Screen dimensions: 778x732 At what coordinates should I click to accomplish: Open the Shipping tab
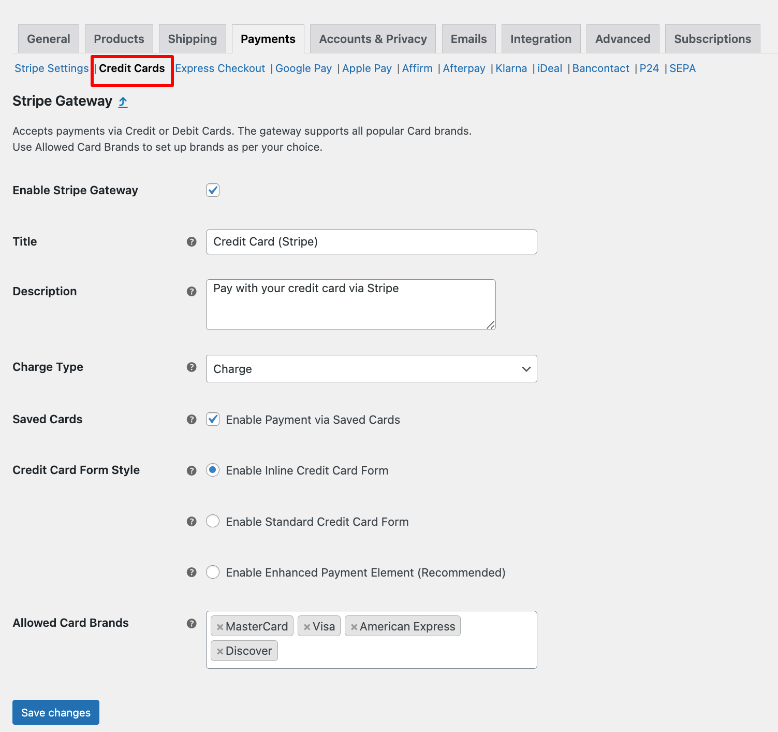coord(193,39)
